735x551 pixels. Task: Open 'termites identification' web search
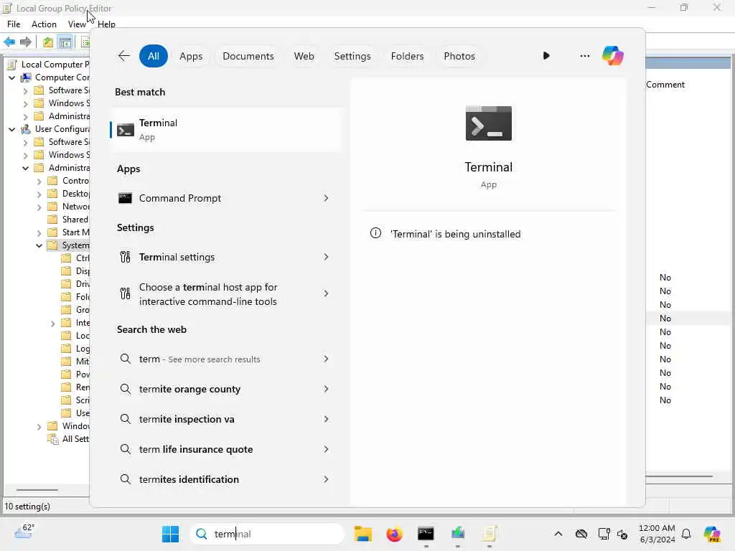(x=226, y=479)
